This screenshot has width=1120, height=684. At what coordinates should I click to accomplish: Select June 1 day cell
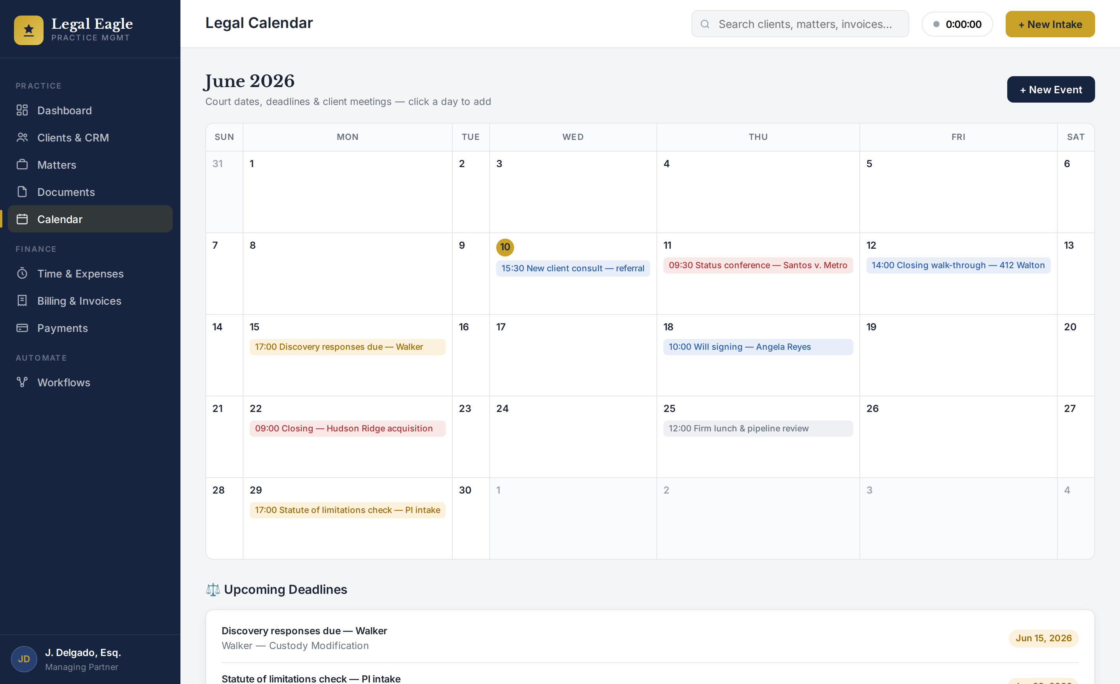point(347,192)
